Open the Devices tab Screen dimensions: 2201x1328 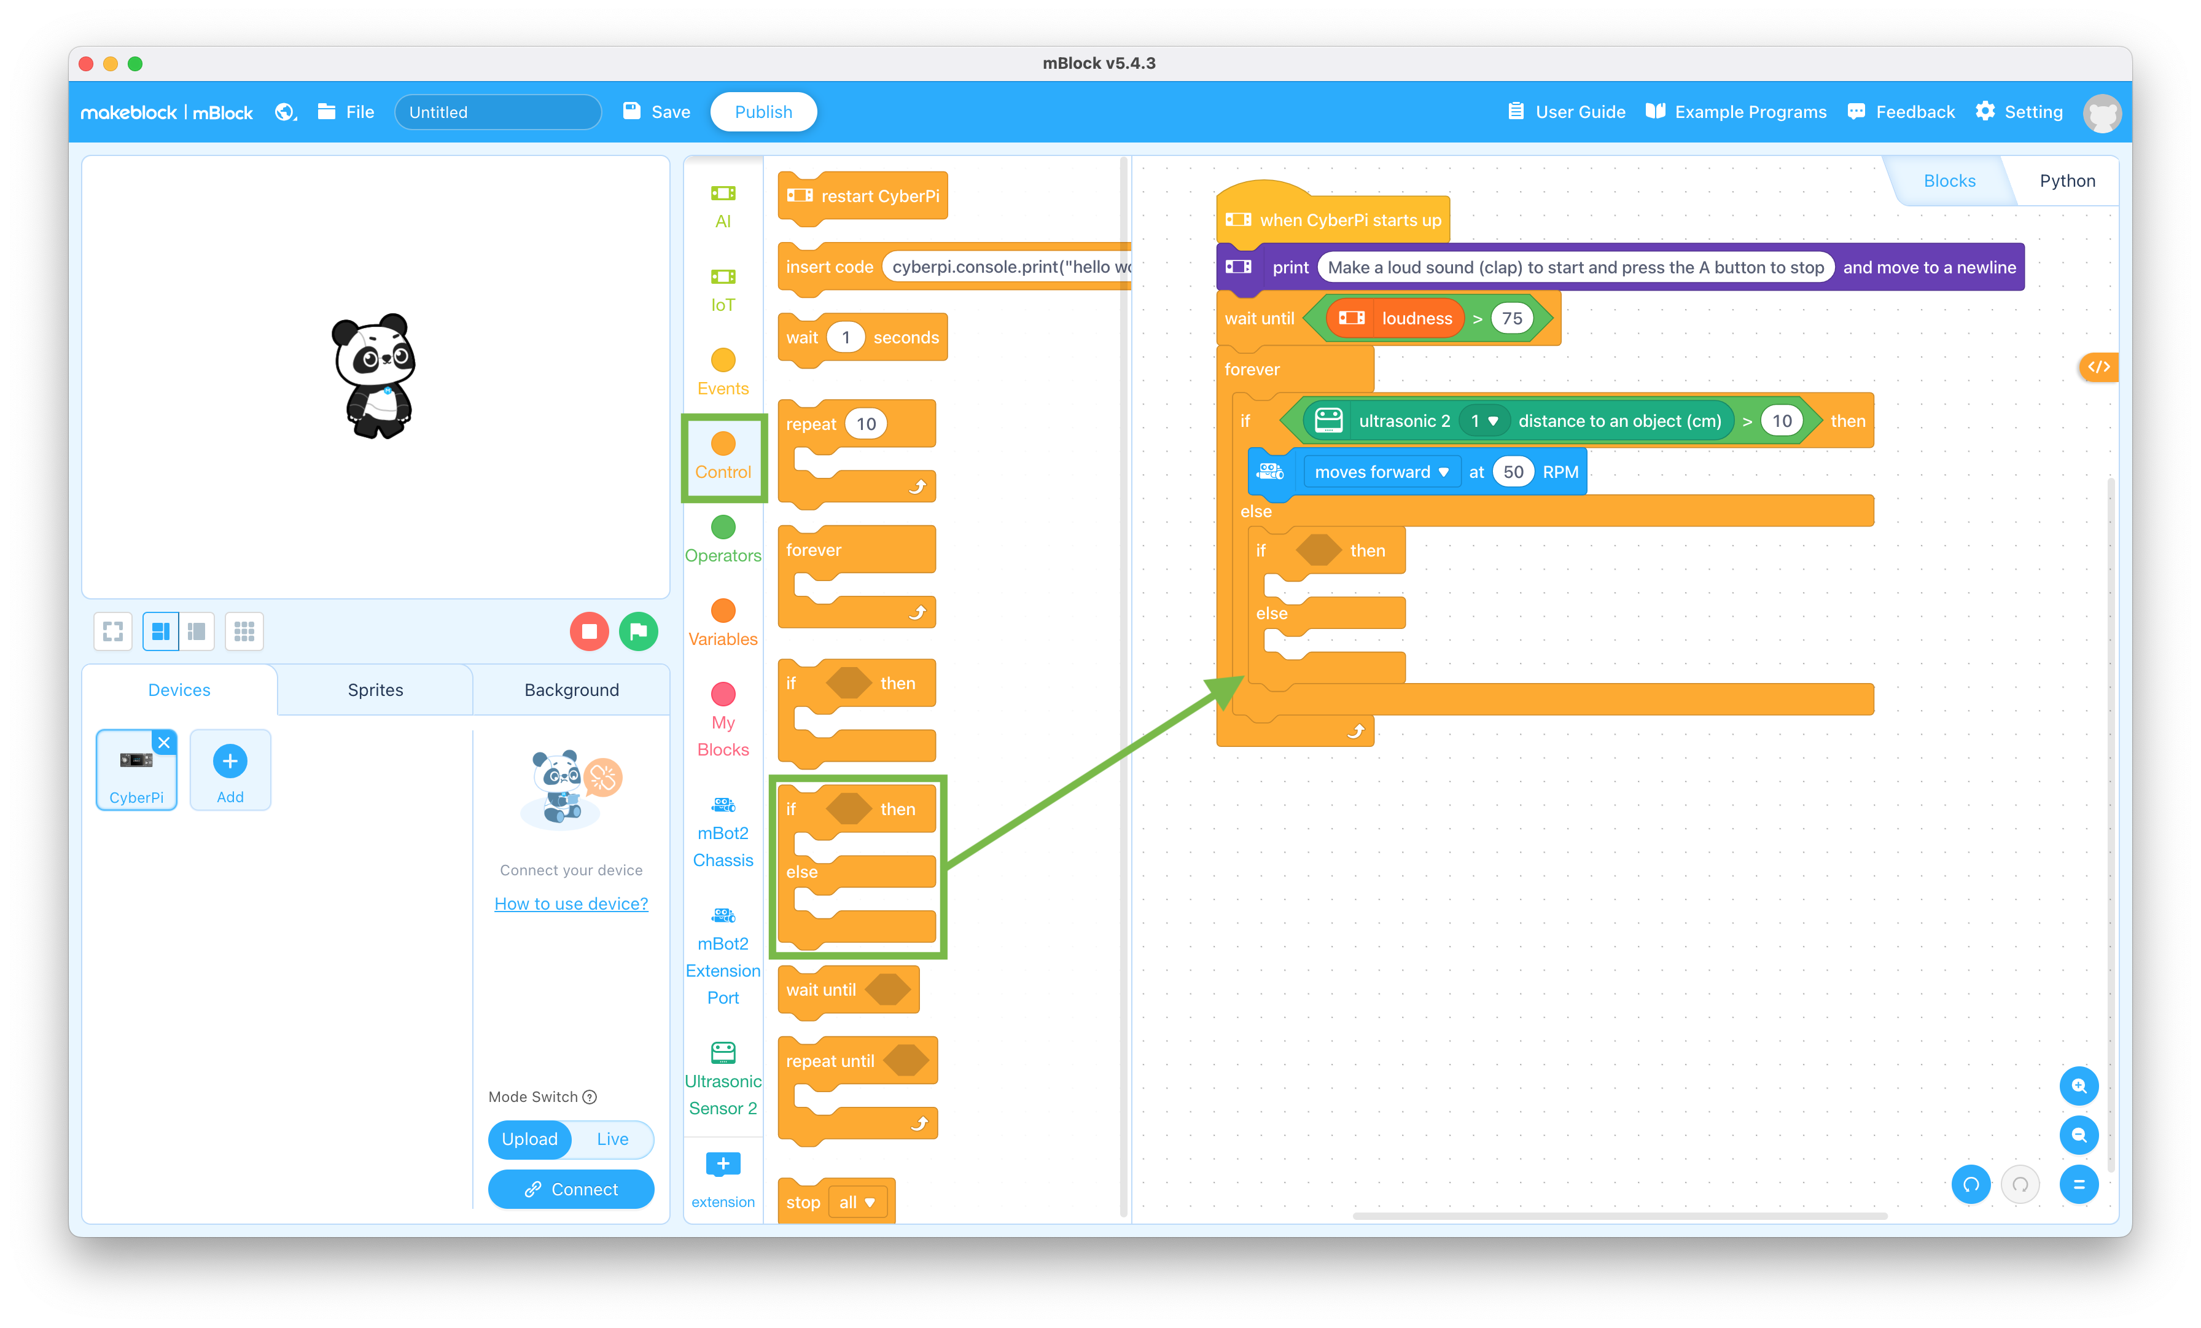point(179,689)
